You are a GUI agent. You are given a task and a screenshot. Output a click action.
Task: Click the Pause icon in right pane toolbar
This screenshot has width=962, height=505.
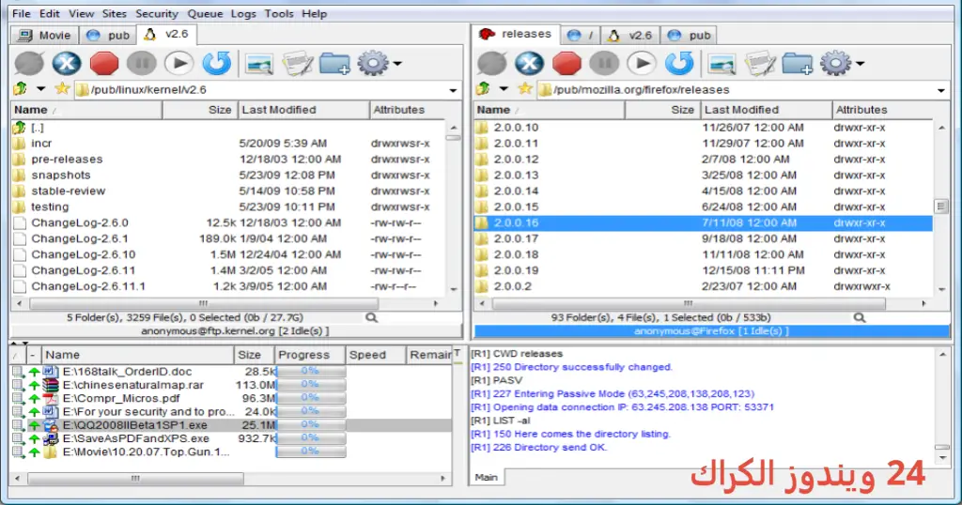[604, 63]
